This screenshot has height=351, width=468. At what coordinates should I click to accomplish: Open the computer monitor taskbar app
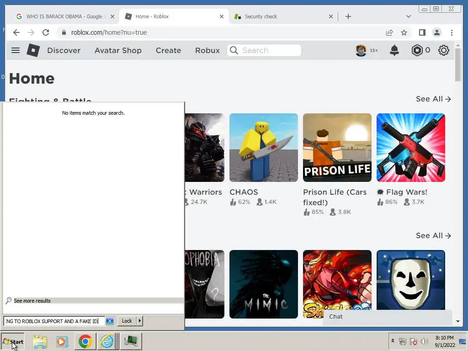pos(131,341)
